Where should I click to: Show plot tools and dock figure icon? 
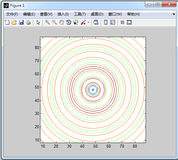(129, 22)
